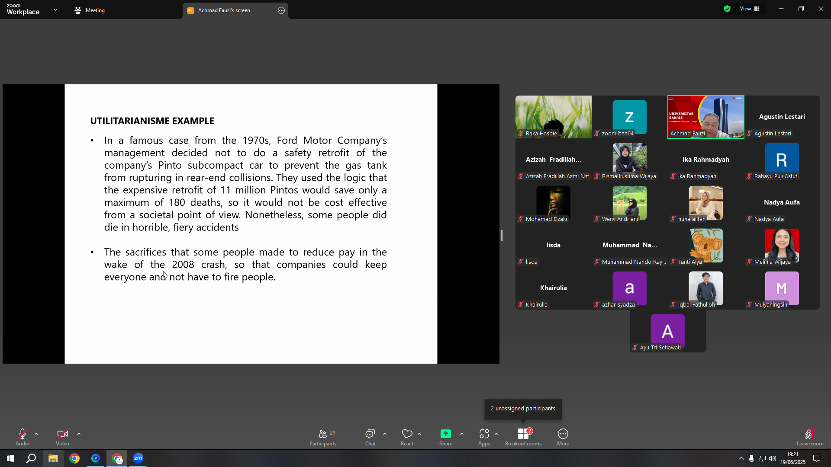831x467 pixels.
Task: Click the tray microphone in-use icon
Action: [752, 458]
